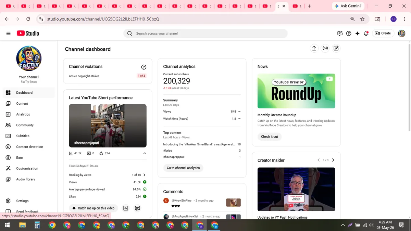
Task: Click the Ask Gemini button
Action: pyautogui.click(x=348, y=6)
